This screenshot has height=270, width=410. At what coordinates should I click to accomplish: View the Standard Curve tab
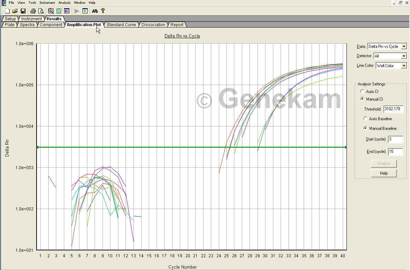(121, 25)
